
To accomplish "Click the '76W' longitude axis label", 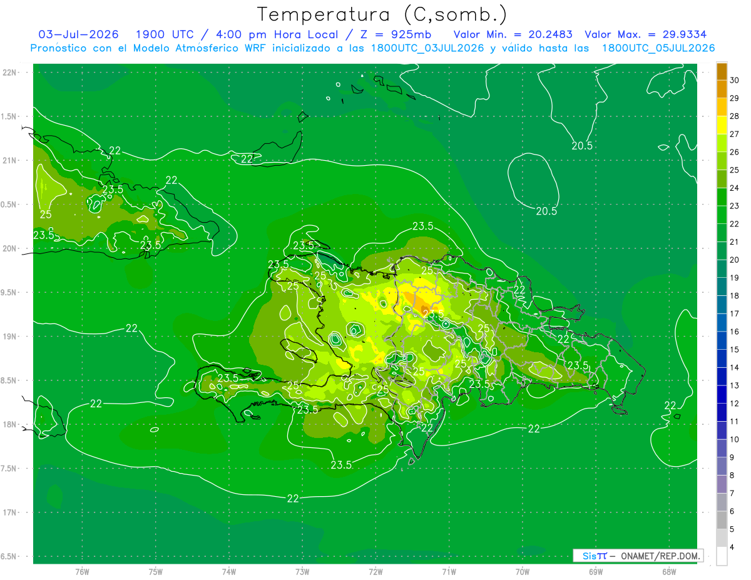I will coord(82,572).
